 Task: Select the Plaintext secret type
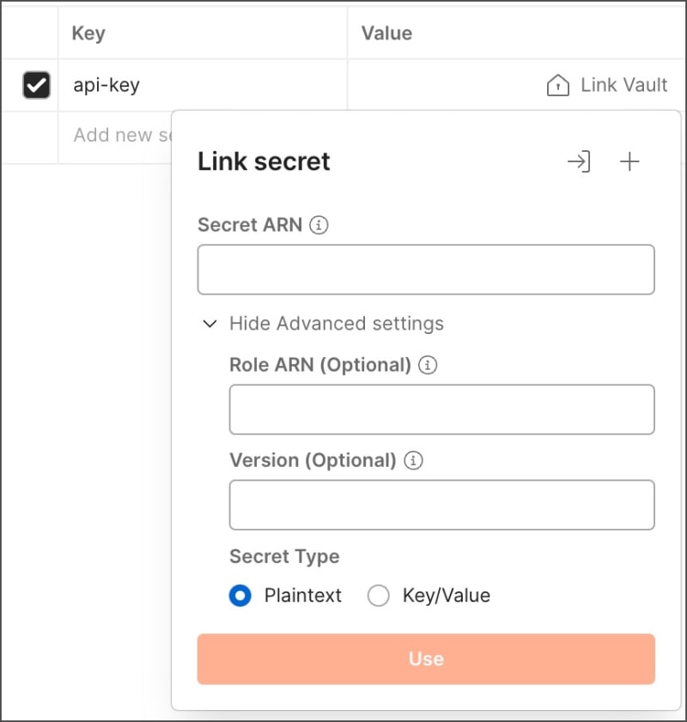(240, 595)
